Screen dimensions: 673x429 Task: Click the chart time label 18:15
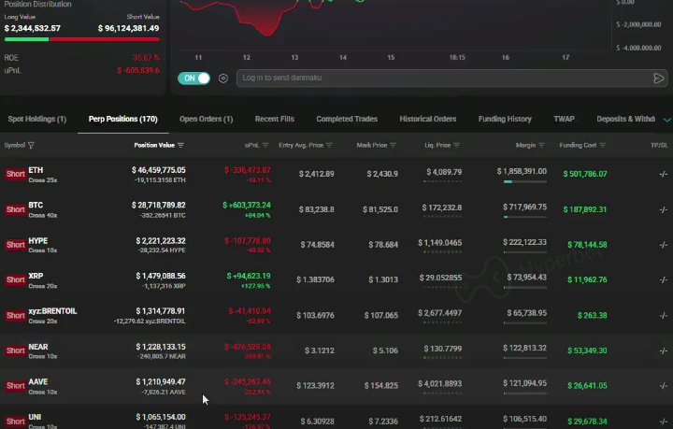pyautogui.click(x=457, y=58)
